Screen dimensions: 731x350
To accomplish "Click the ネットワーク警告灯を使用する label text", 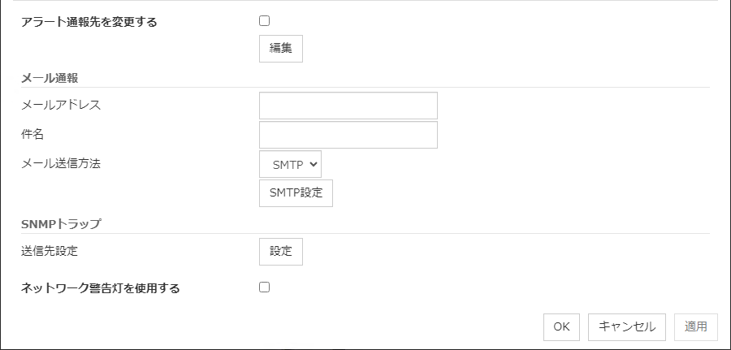I will click(101, 287).
